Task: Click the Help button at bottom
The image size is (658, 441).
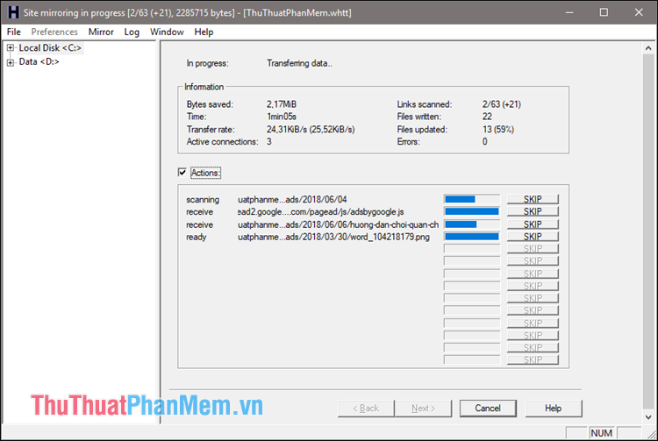Action: [553, 409]
